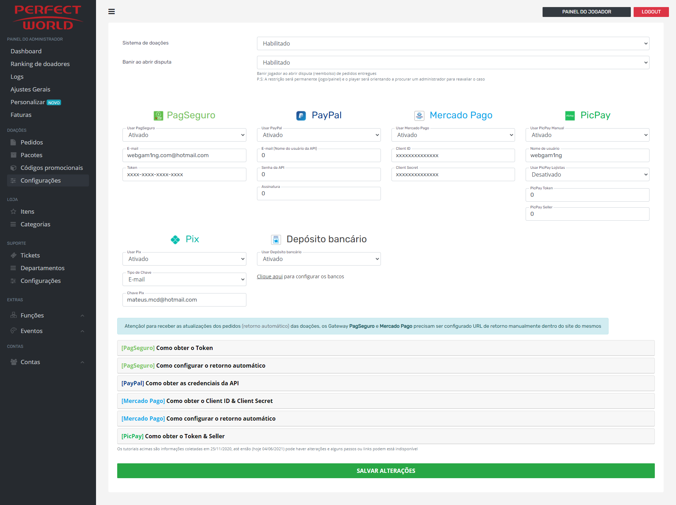Open the Usar Pix dropdown
The image size is (676, 505).
(x=184, y=259)
